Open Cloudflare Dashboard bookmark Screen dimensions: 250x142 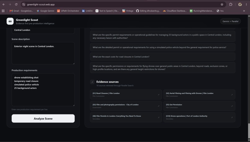(175, 11)
